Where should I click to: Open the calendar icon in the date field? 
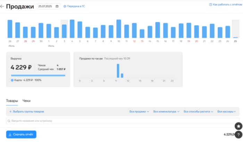[x=57, y=6]
